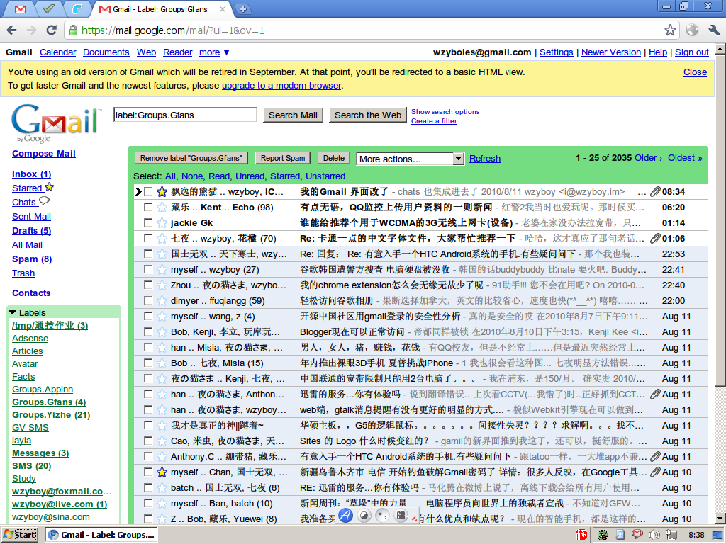Open the Web link in the top bar
726x544 pixels.
[x=146, y=52]
